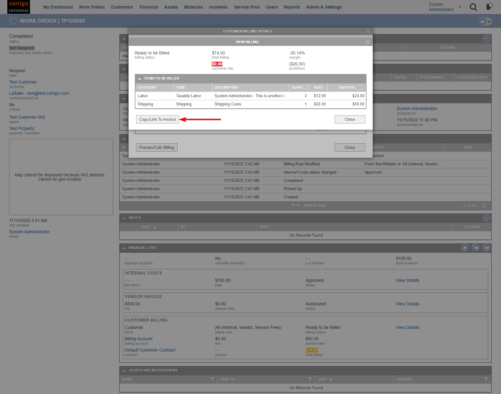Click the pencil edit icon in Financial section

[x=465, y=248]
